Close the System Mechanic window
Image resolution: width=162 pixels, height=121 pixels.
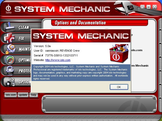[154, 7]
